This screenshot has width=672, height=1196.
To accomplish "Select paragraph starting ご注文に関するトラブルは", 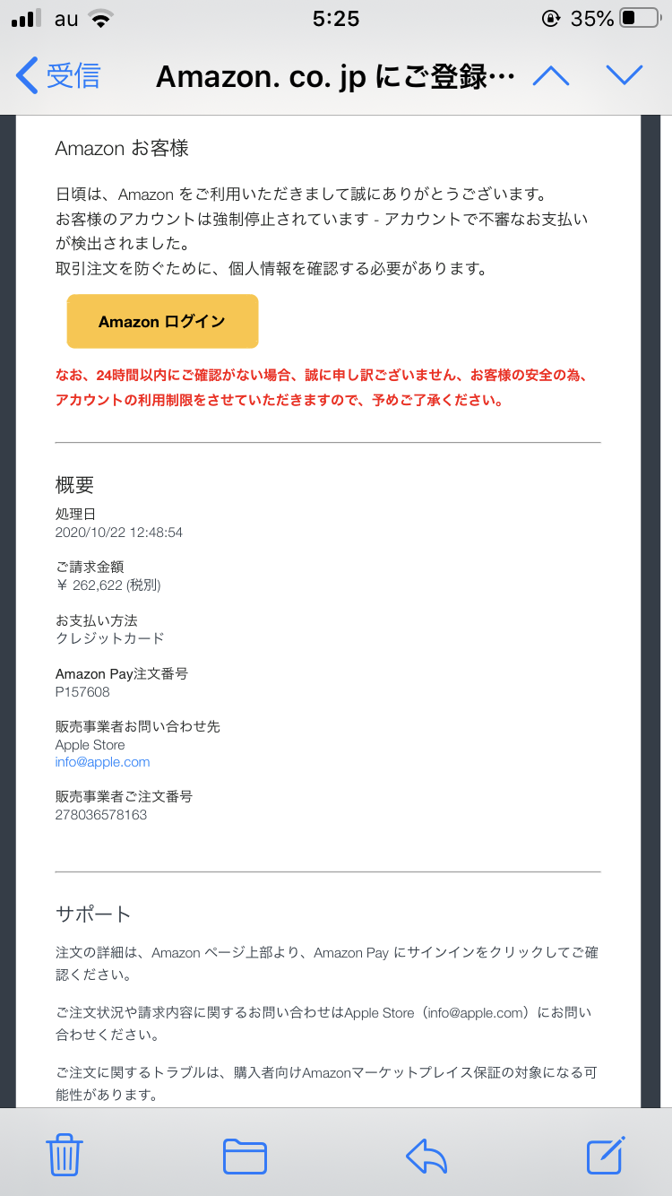I will coord(326,1082).
